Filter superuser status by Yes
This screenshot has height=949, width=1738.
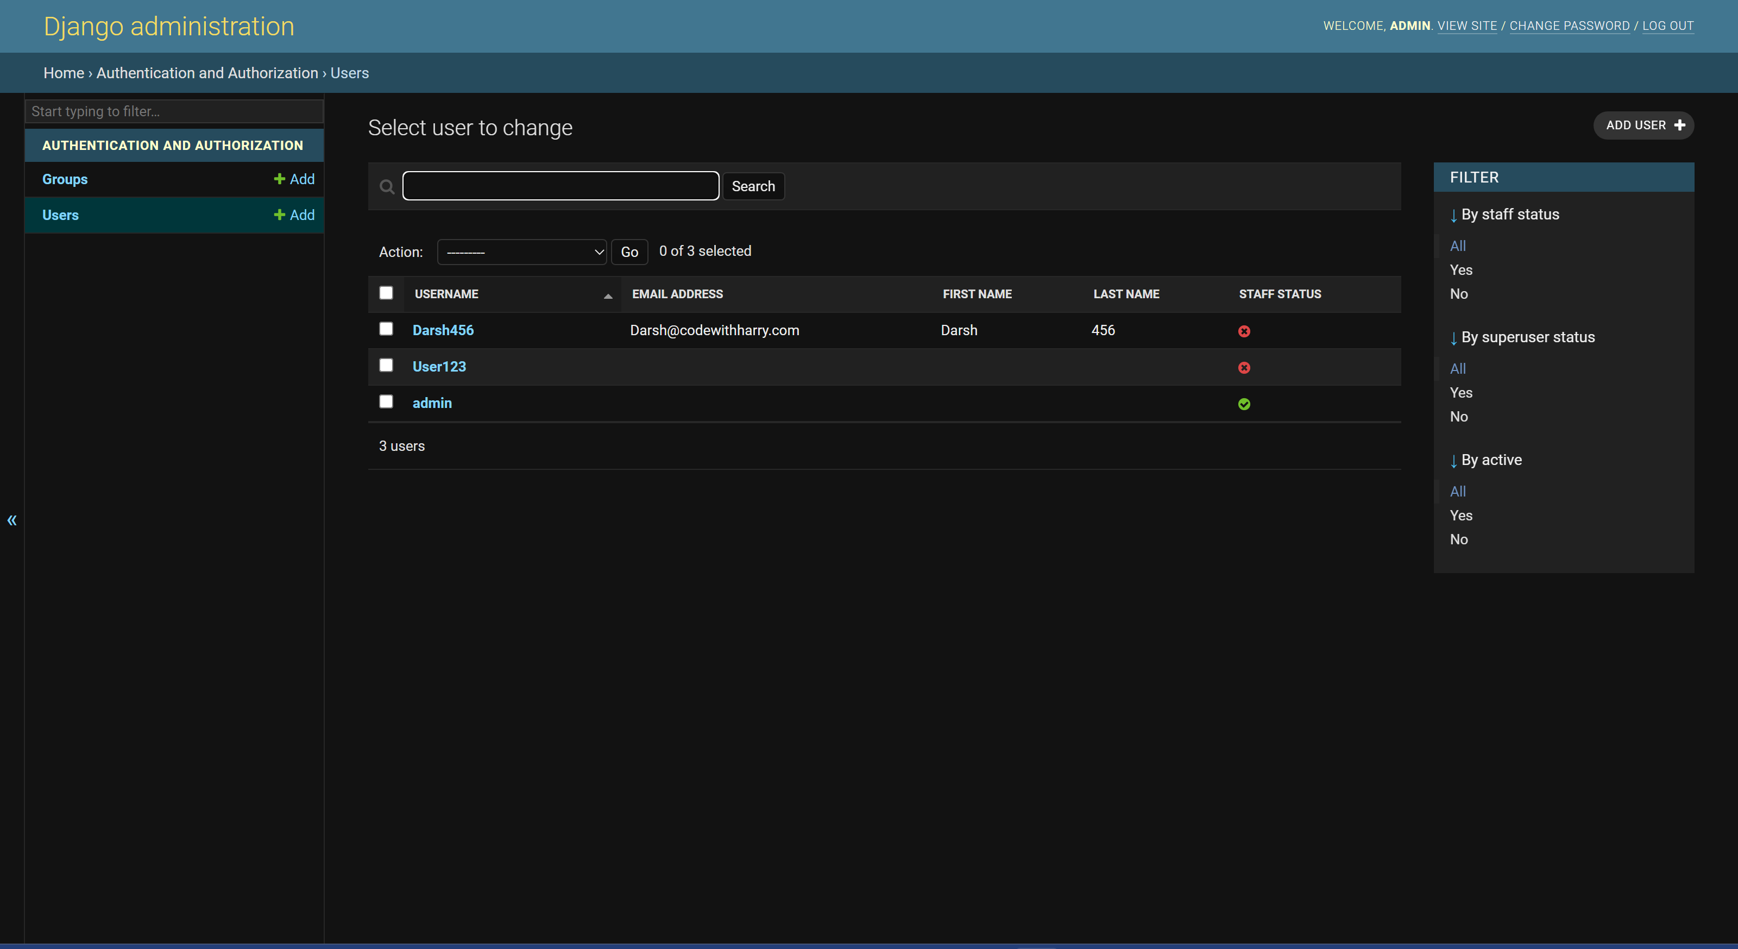point(1460,393)
